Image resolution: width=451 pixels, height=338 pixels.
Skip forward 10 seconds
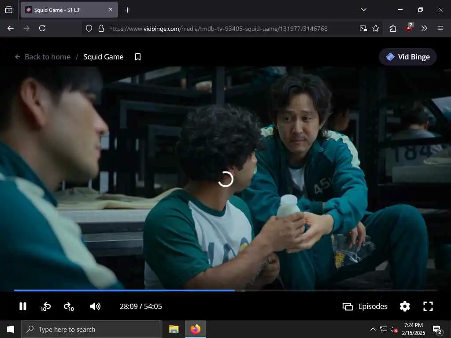click(69, 307)
